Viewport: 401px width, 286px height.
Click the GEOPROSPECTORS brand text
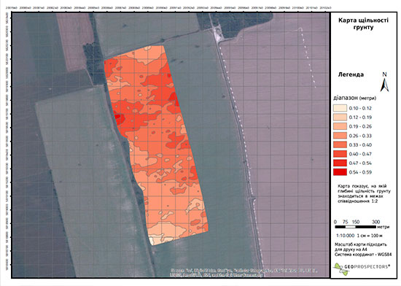pos(367,267)
